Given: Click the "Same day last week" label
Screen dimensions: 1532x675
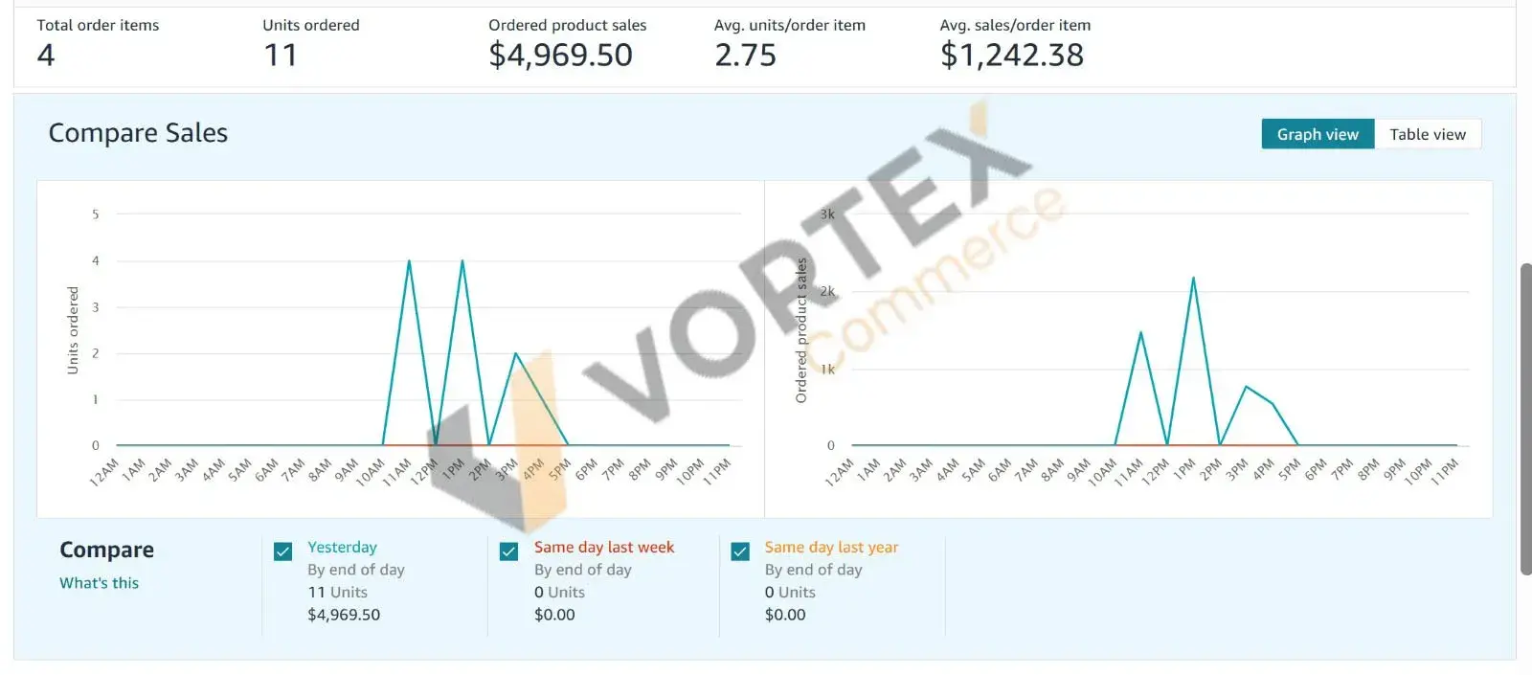Looking at the screenshot, I should [x=604, y=548].
